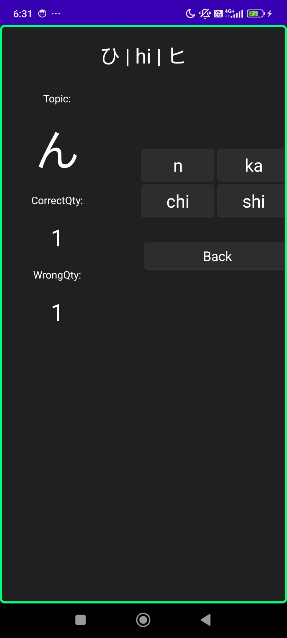Tap the Android home circle icon
This screenshot has width=287, height=638.
click(143, 620)
